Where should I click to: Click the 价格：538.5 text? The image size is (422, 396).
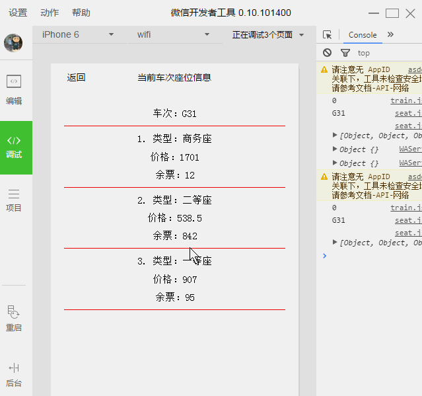tap(174, 218)
